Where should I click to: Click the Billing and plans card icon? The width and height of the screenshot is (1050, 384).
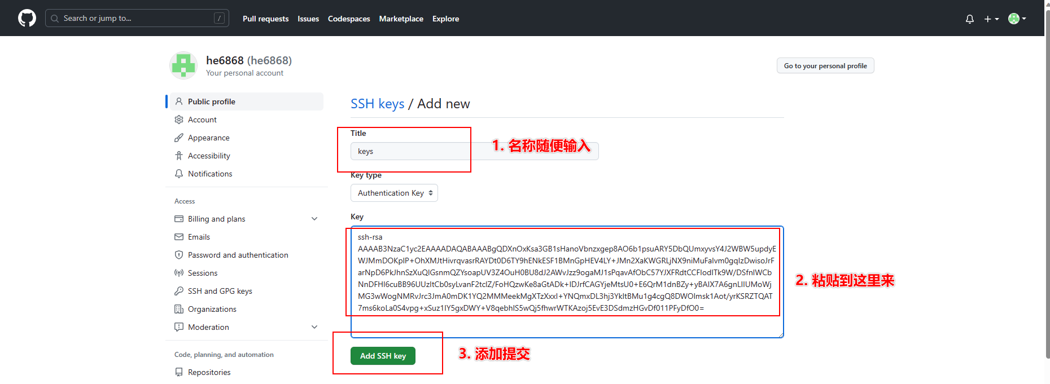point(179,219)
